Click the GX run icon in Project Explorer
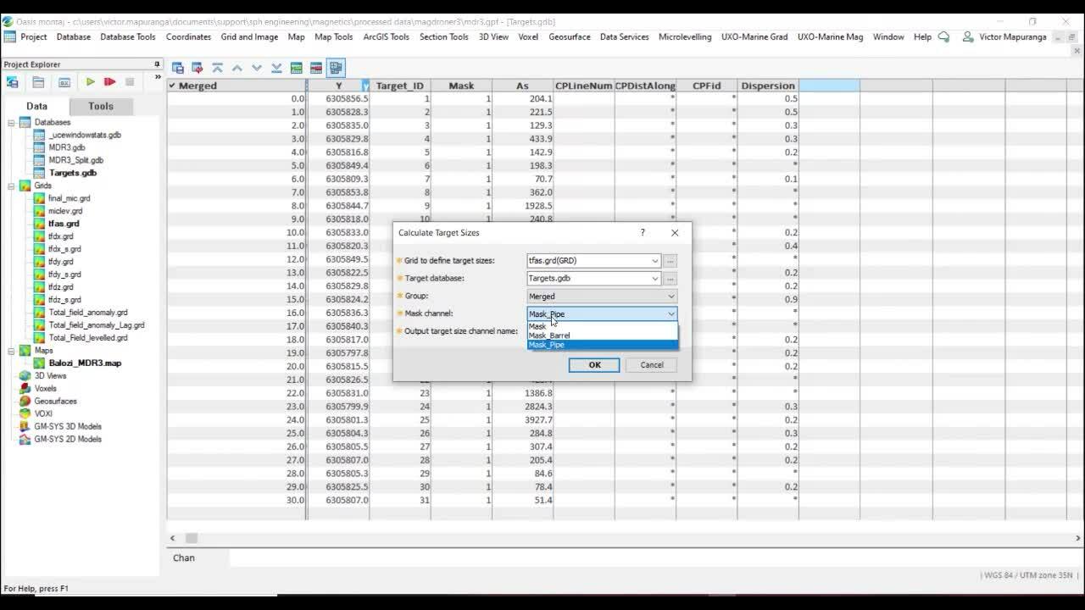The width and height of the screenshot is (1085, 610). [x=64, y=82]
